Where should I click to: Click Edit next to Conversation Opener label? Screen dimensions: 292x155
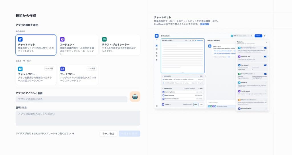pyautogui.click(x=229, y=57)
